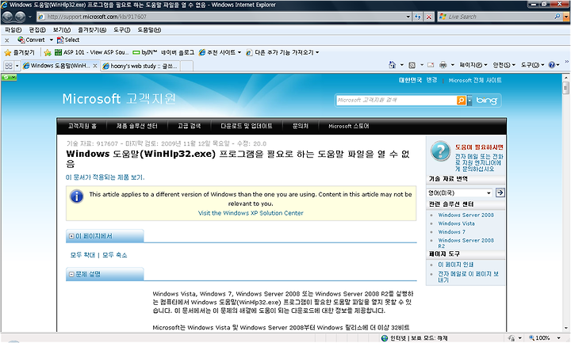Open the ASP 101 - View ASP Source favorite
The height and width of the screenshot is (343, 571).
[91, 53]
